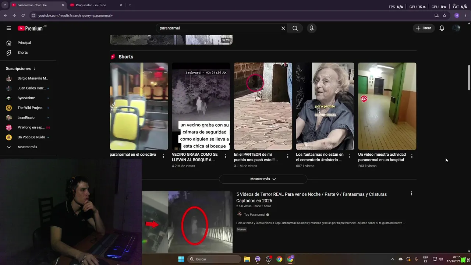Open the ESP language indicator
This screenshot has width=471, height=265.
pyautogui.click(x=425, y=259)
